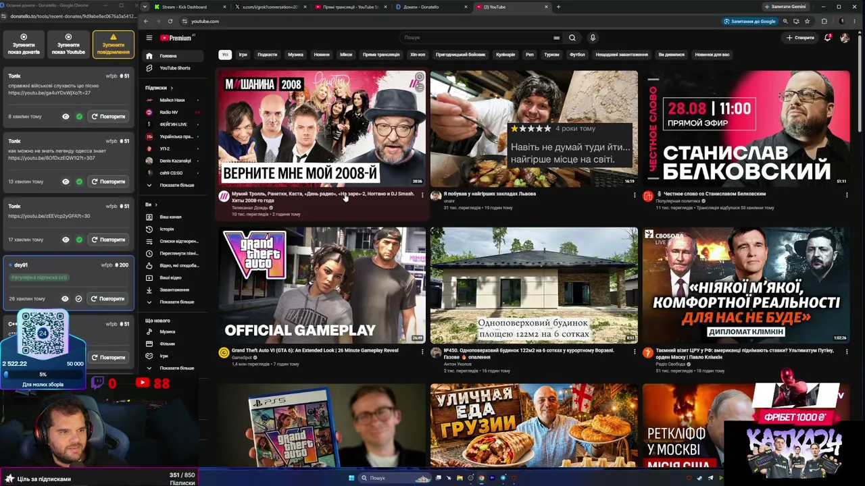
Task: Toggle the green checkmark on 8 хвилин donation
Action: tap(79, 117)
